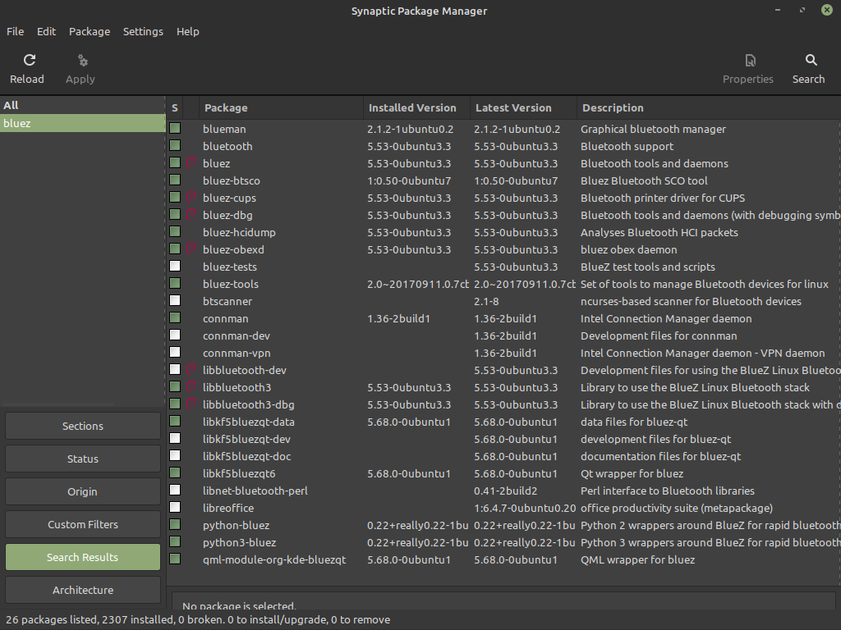This screenshot has width=841, height=630.
Task: Click the supported icon next to bluez-cups
Action: [x=191, y=198]
